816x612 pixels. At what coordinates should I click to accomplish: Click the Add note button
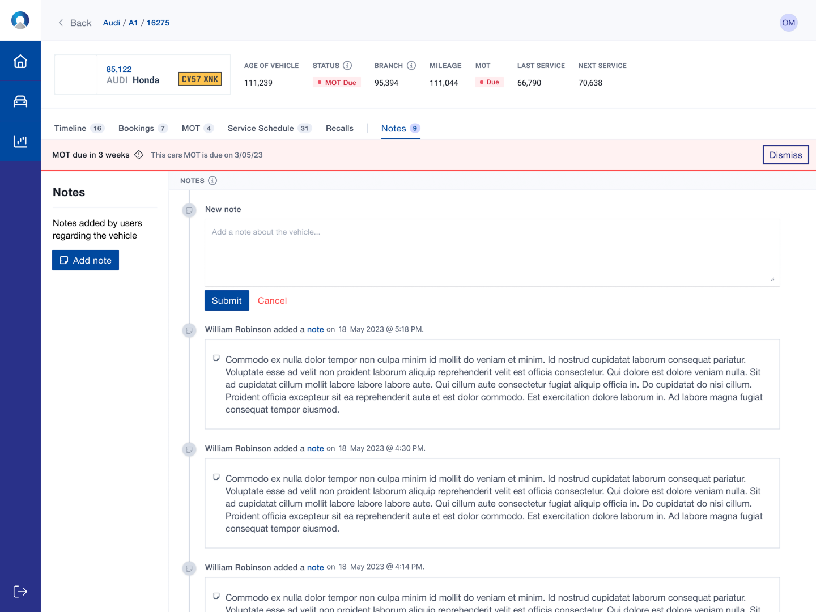pyautogui.click(x=86, y=260)
